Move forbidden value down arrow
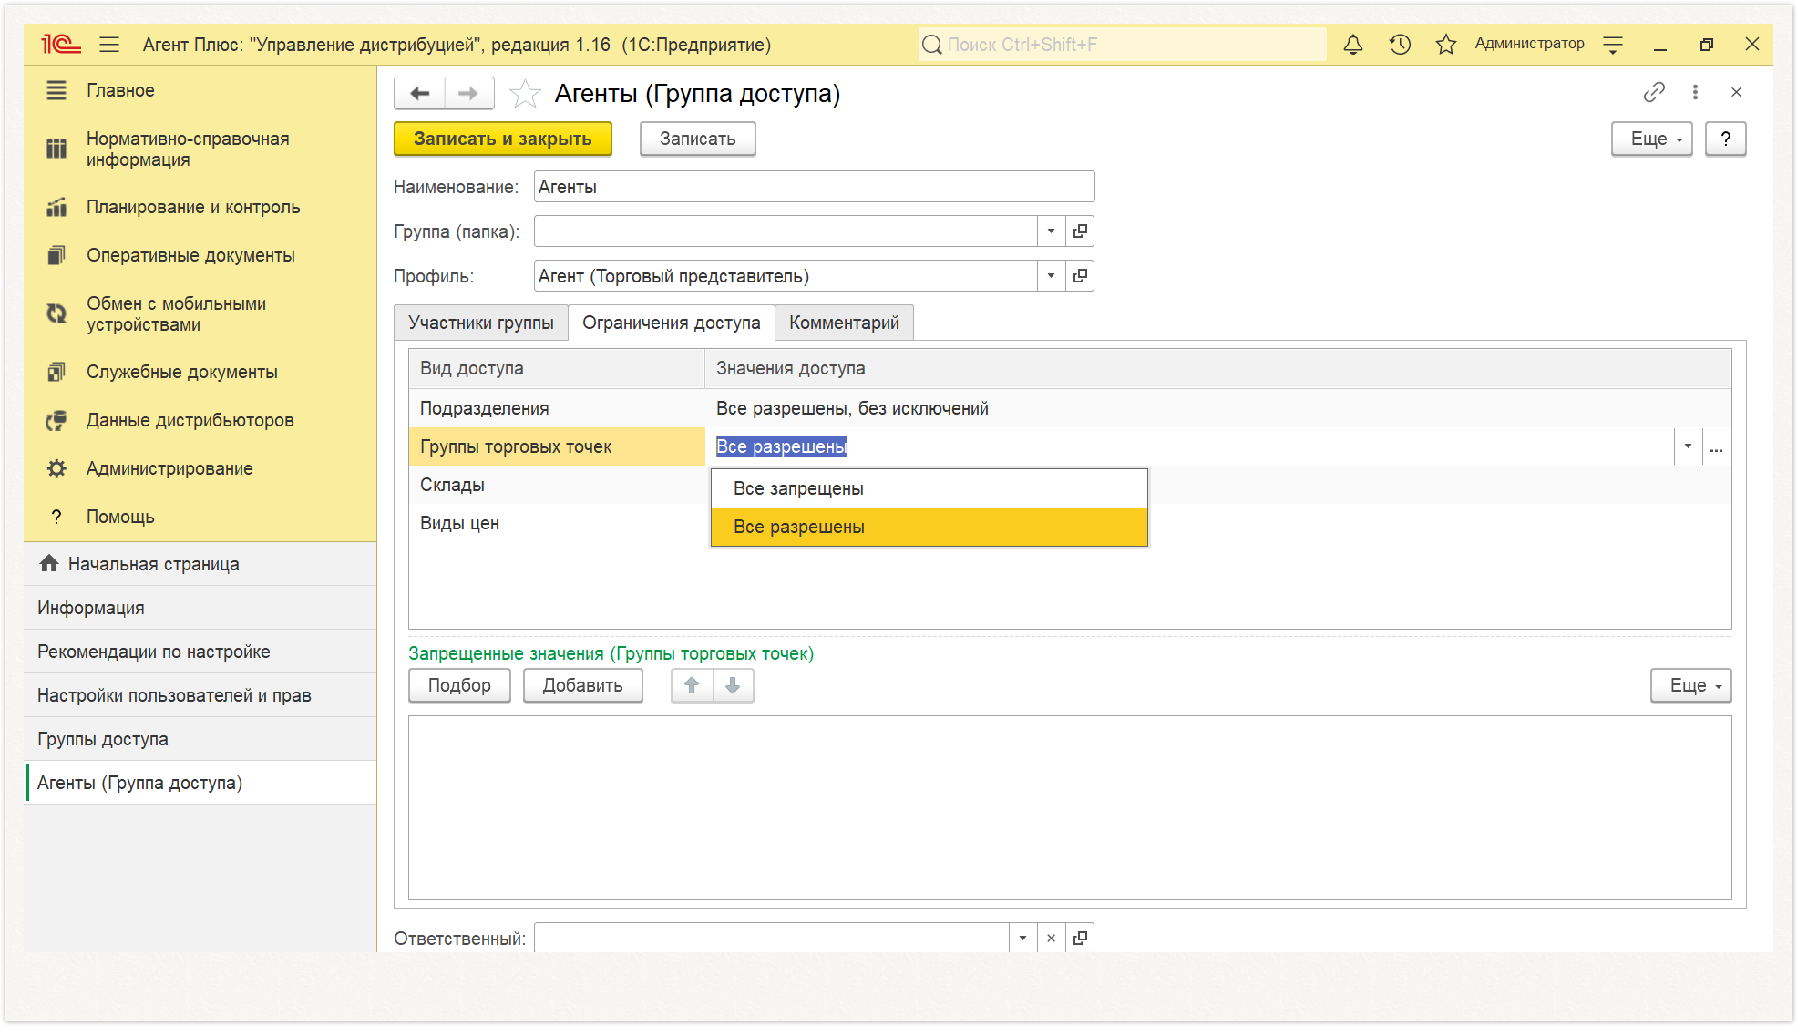This screenshot has height=1026, width=1797. pos(733,686)
